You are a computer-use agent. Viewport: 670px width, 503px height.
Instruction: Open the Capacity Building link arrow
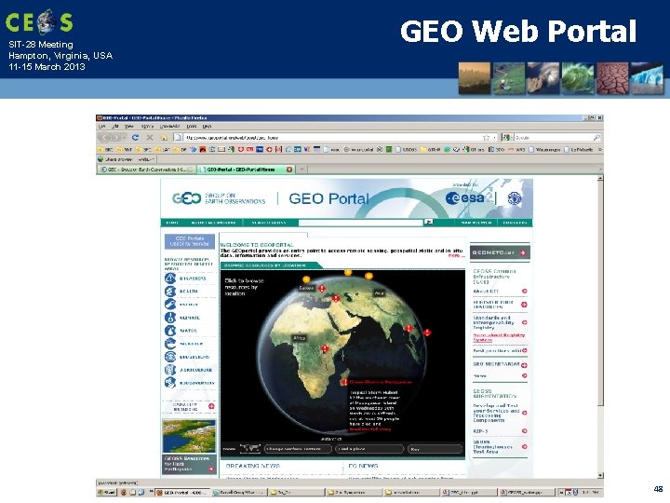tap(211, 406)
